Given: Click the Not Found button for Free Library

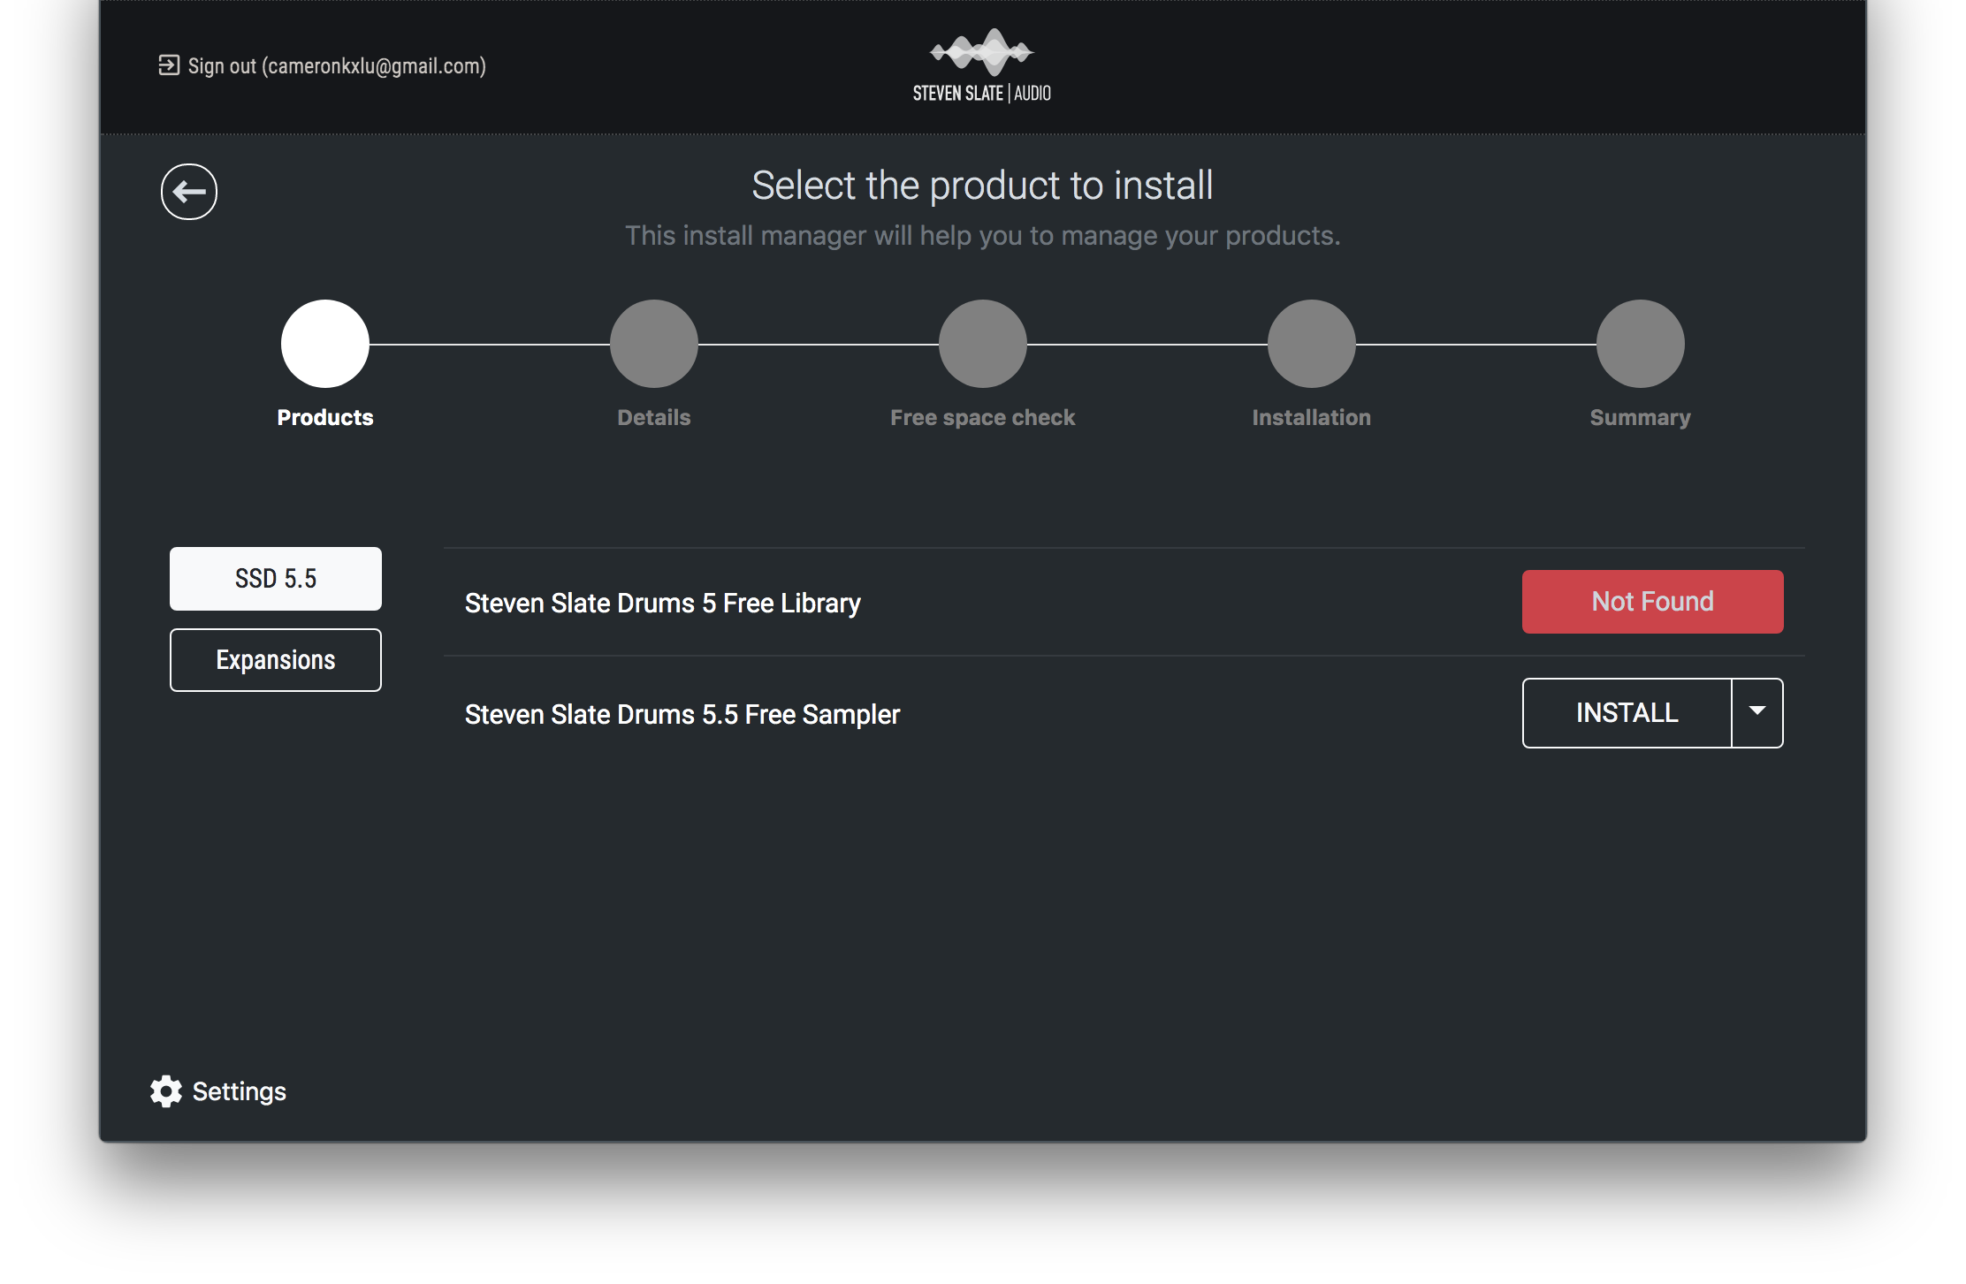Looking at the screenshot, I should 1652,602.
